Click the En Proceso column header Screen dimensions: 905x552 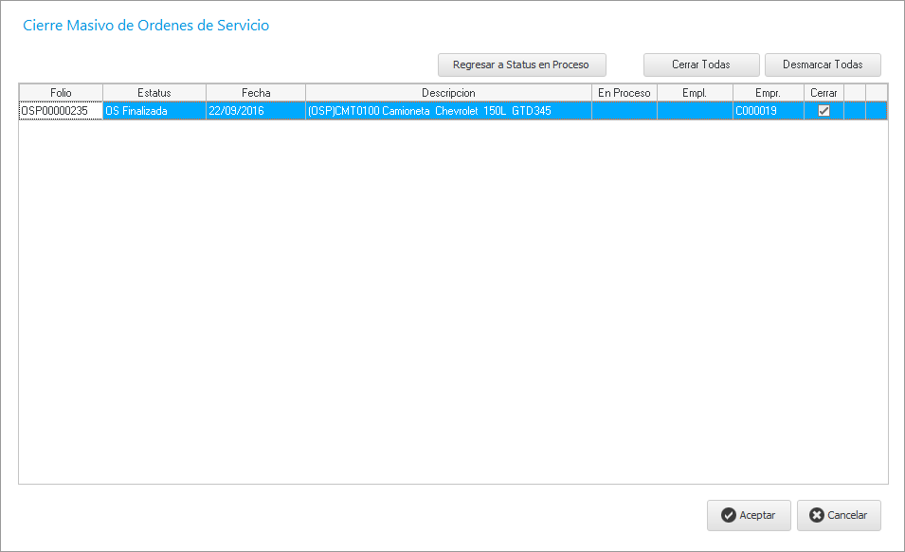pos(624,93)
